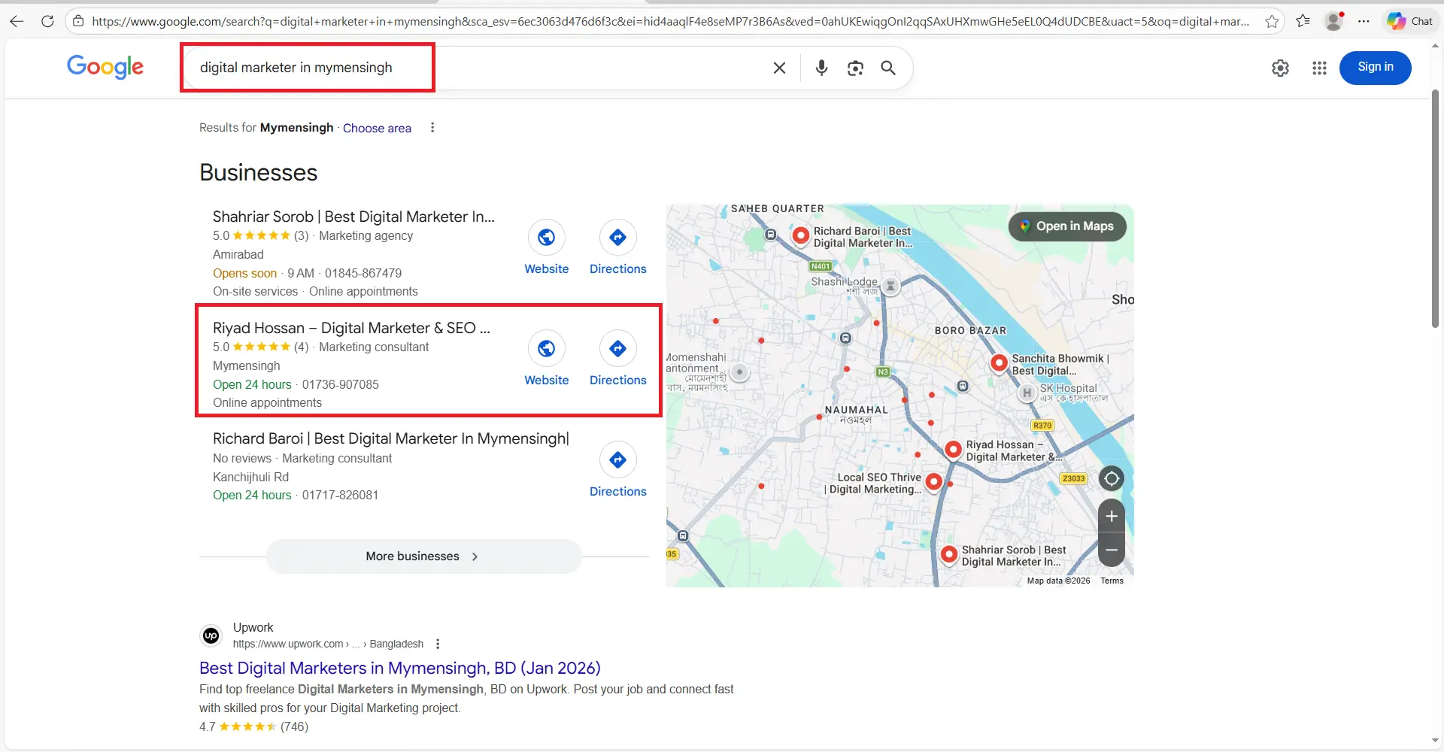Open Riyad Hossan's website
1444x752 pixels.
(x=547, y=348)
